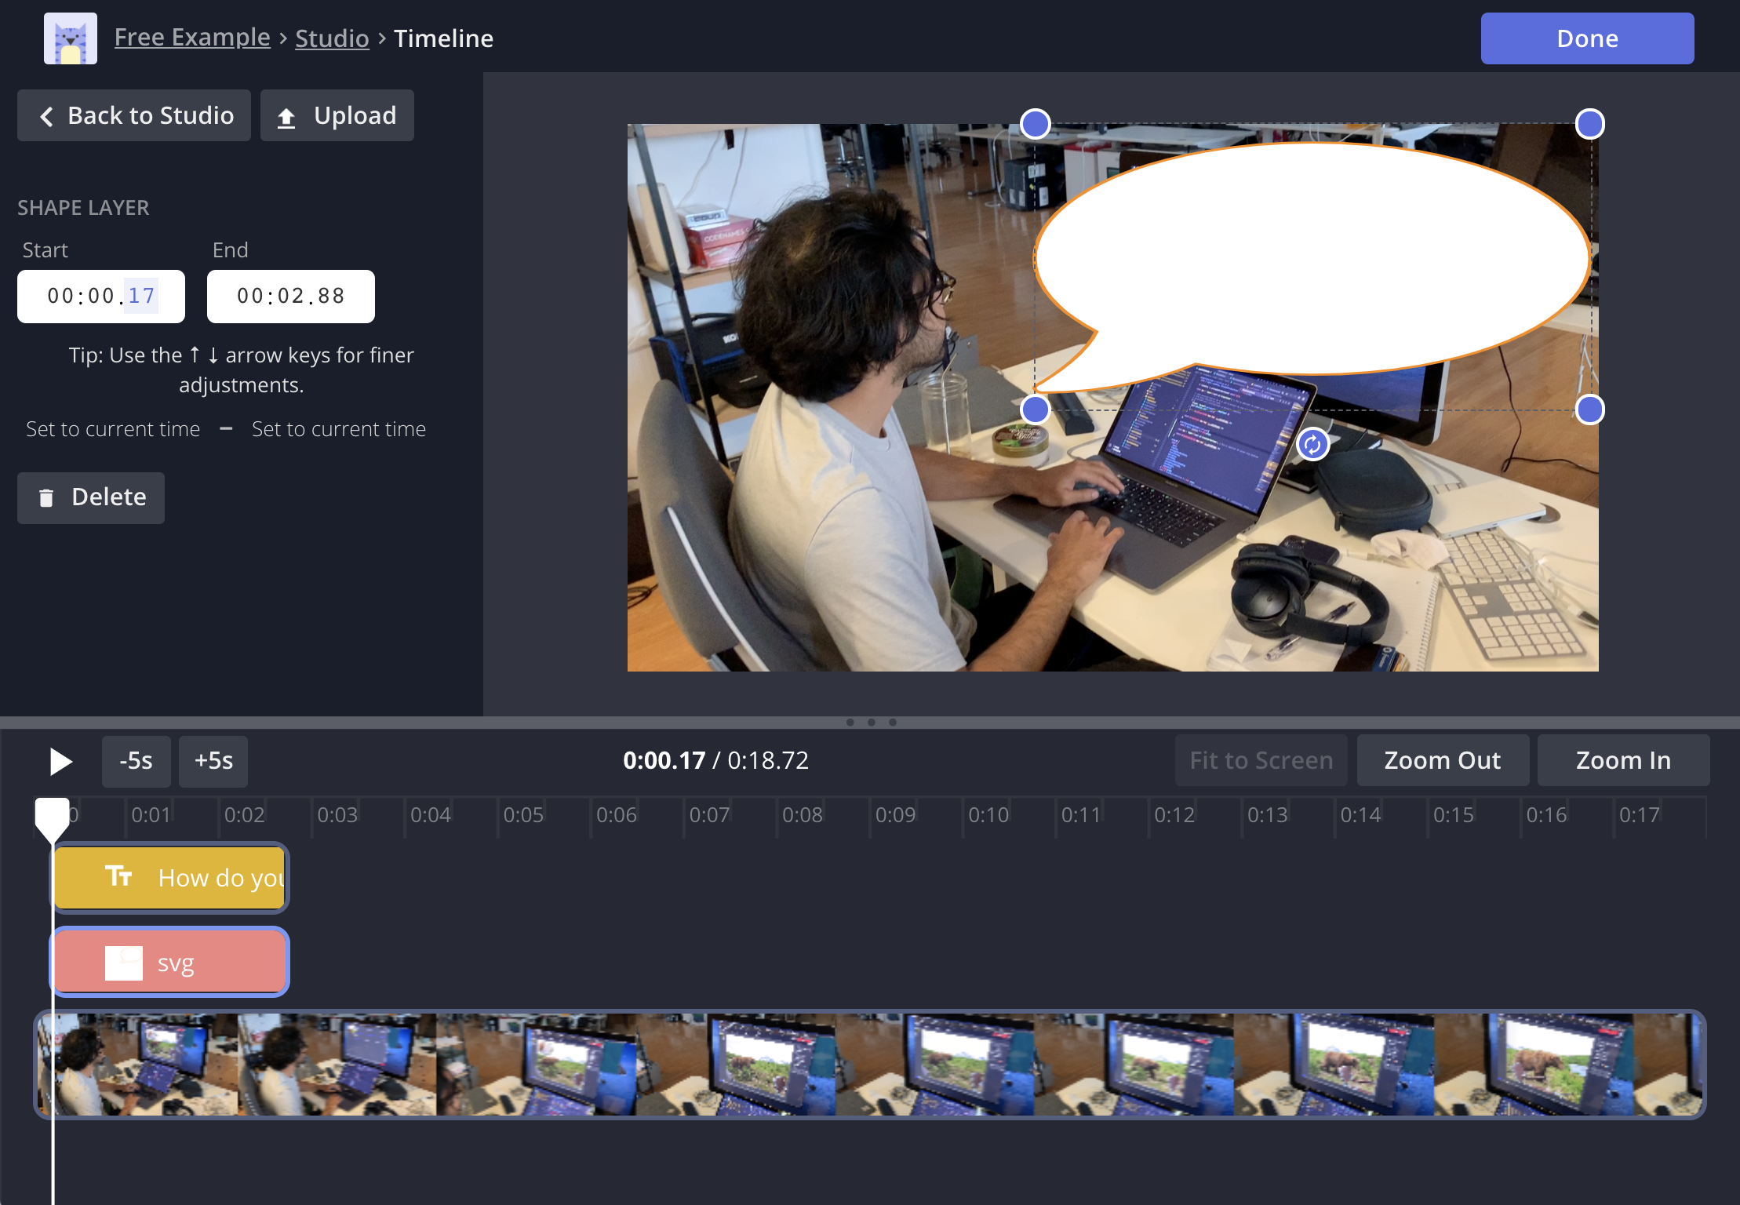Click Set to current time under Start
Screen dimensions: 1740x1205
click(x=113, y=428)
